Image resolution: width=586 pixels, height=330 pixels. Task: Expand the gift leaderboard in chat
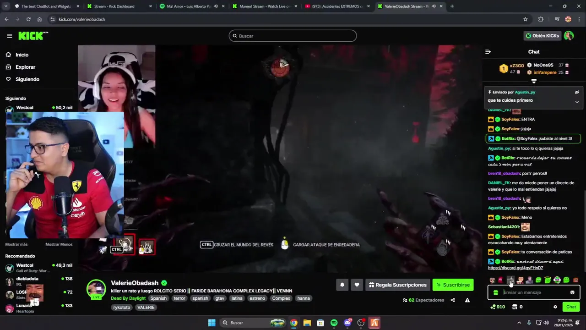pos(534,81)
